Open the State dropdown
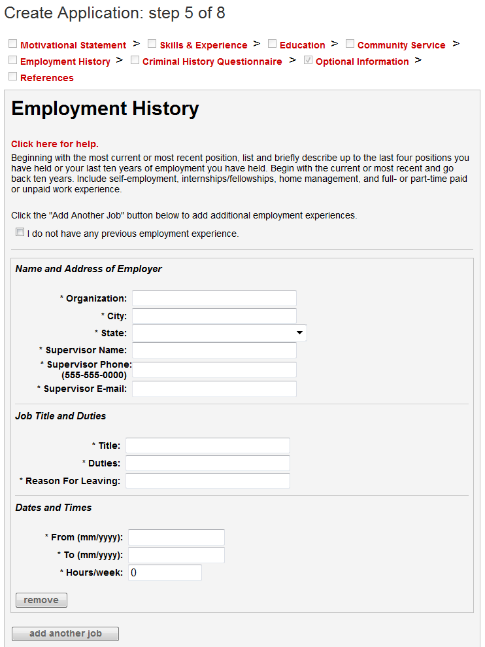The image size is (485, 647). [219, 333]
